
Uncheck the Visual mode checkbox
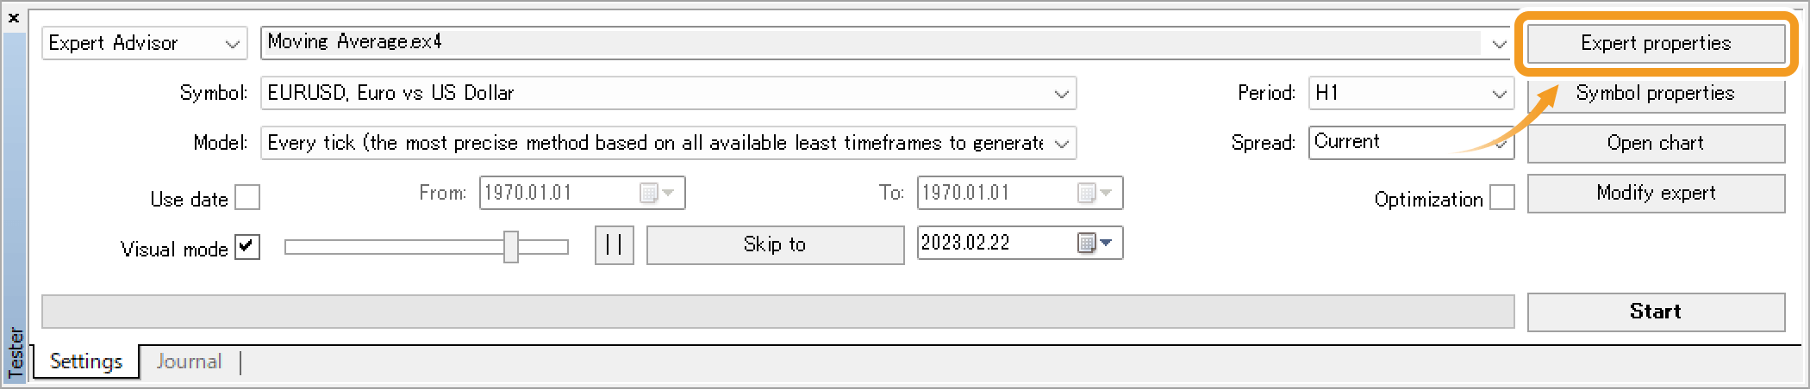coord(247,248)
